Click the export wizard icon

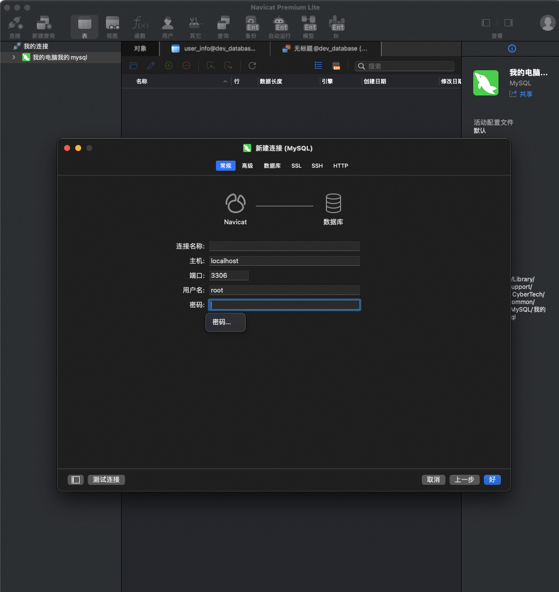click(228, 66)
